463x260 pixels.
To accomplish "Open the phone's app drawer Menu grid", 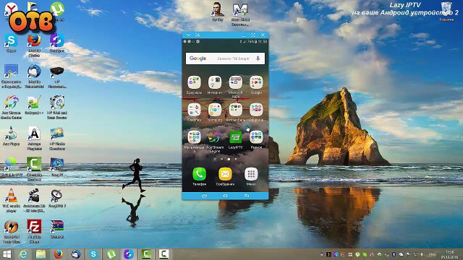I will [x=251, y=174].
